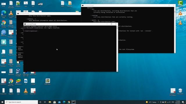186x104 pixels.
Task: Open Cortana from the taskbar
Action: [x=40, y=102]
